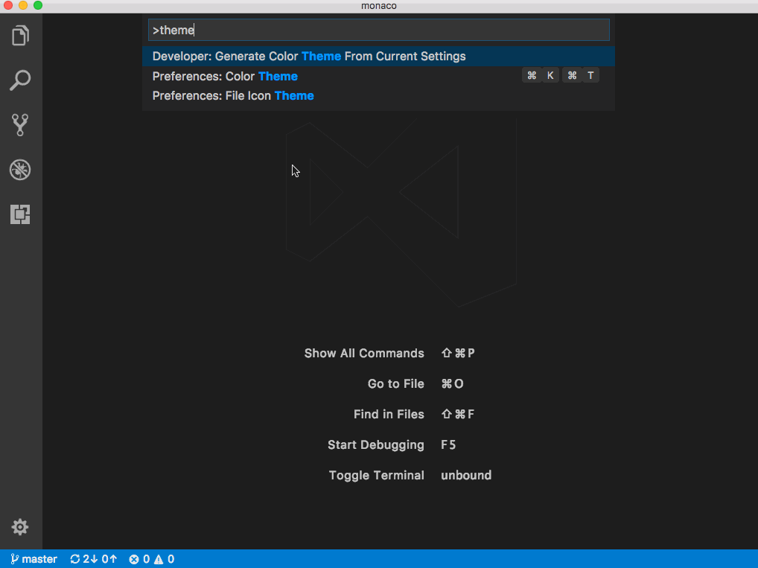Image resolution: width=758 pixels, height=568 pixels.
Task: Open the Explorer view in activity bar
Action: 21,36
